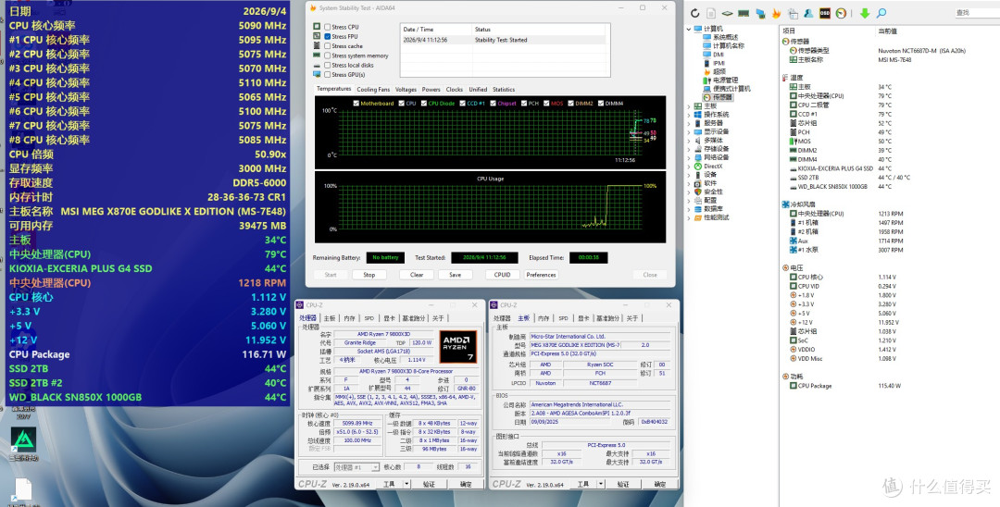Enable the Stress cache checkbox

pyautogui.click(x=327, y=46)
